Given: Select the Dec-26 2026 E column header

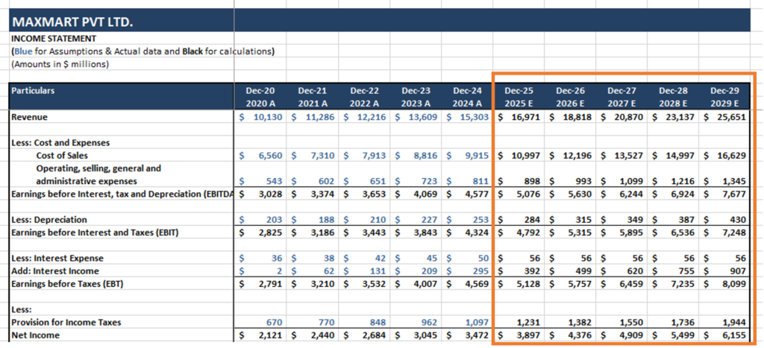Looking at the screenshot, I should pyautogui.click(x=571, y=97).
